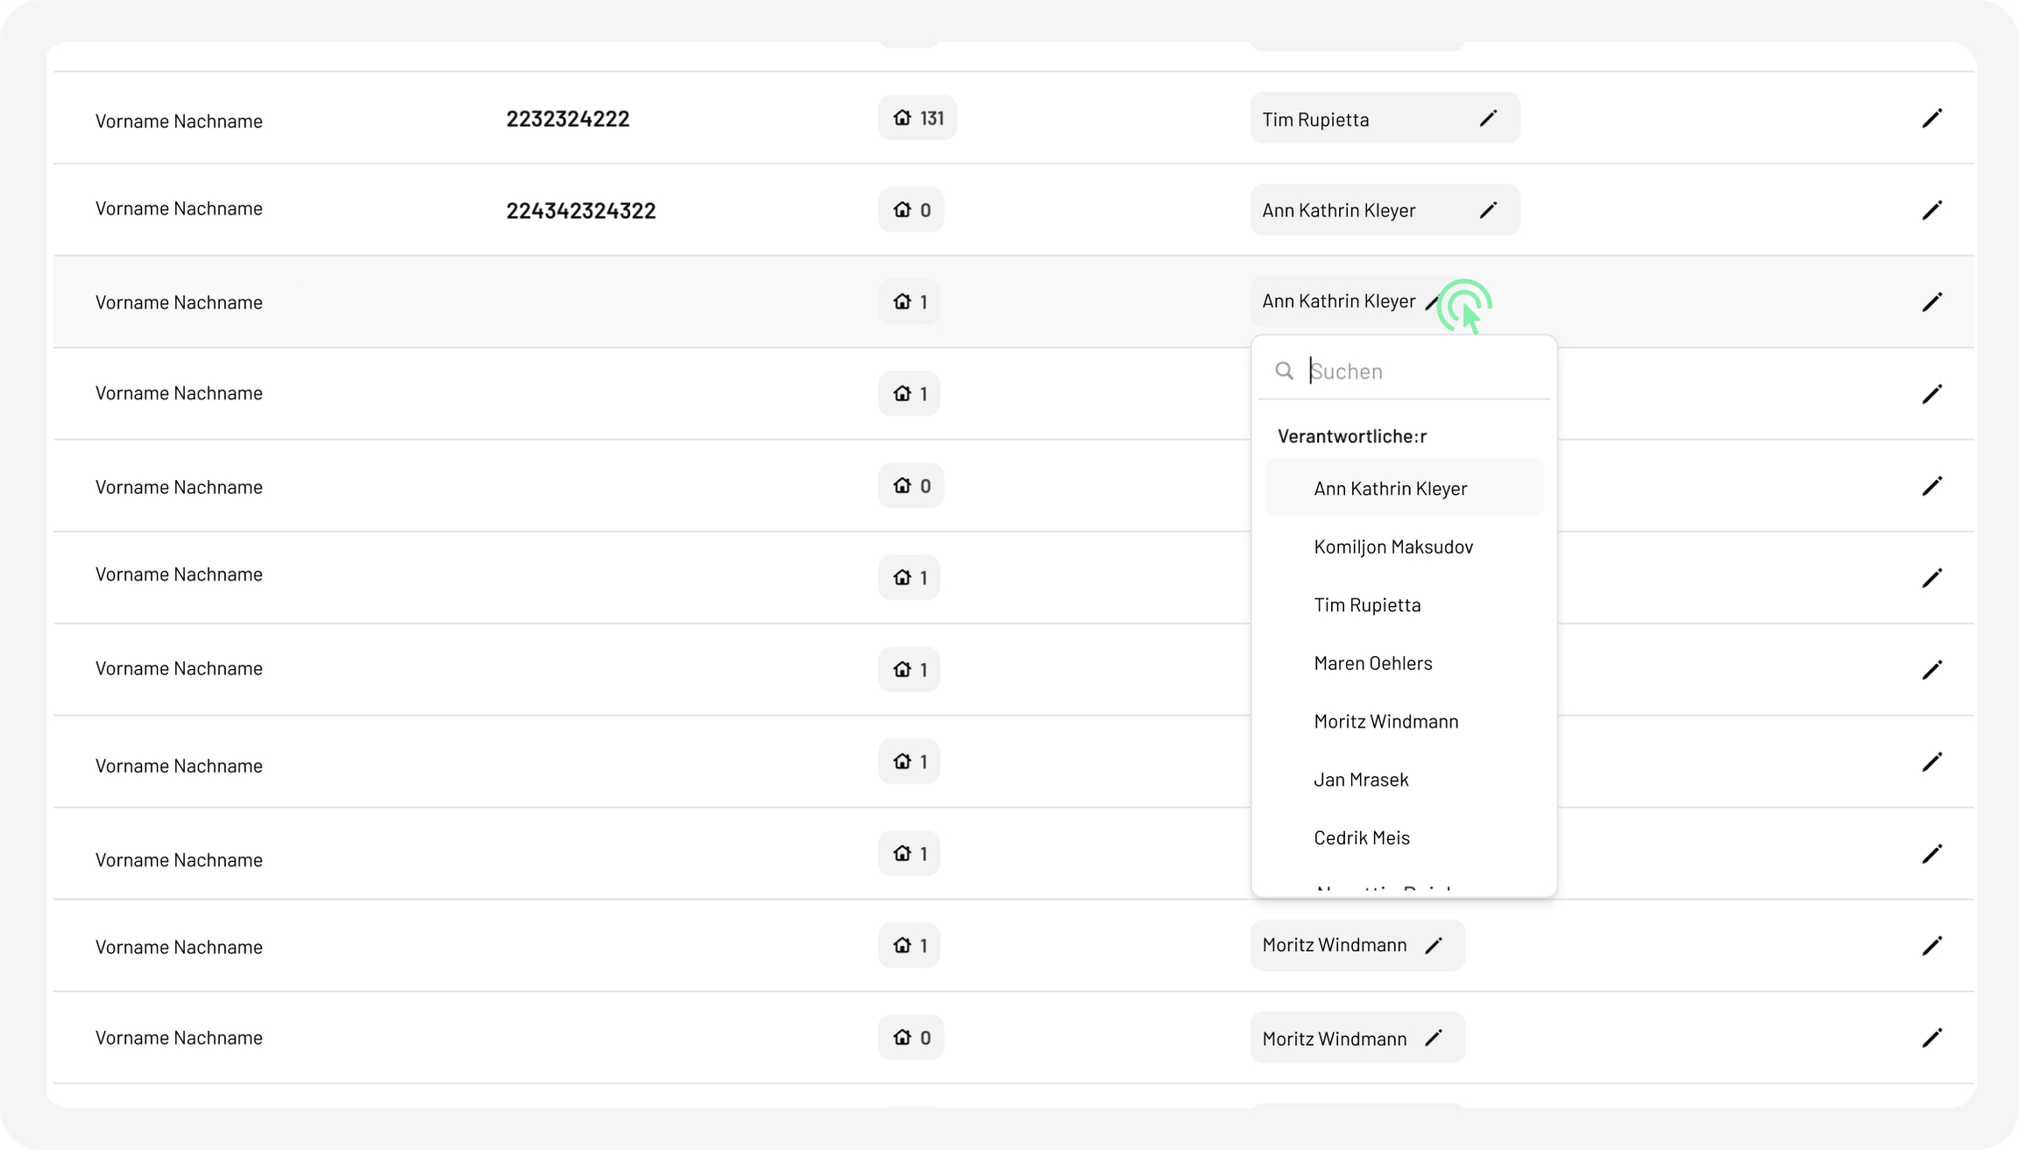The width and height of the screenshot is (2019, 1150).
Task: Select Maren Oehlers as responsible person
Action: tap(1372, 664)
